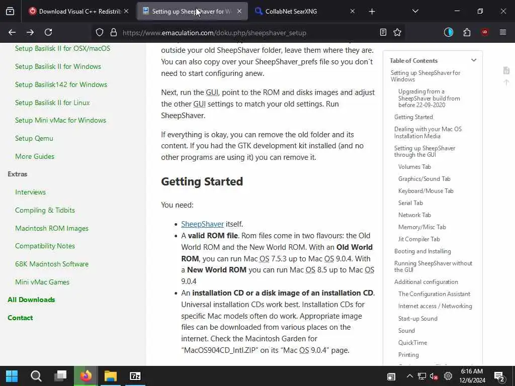
Task: Close the Setting up SheepShaver tab
Action: click(239, 11)
